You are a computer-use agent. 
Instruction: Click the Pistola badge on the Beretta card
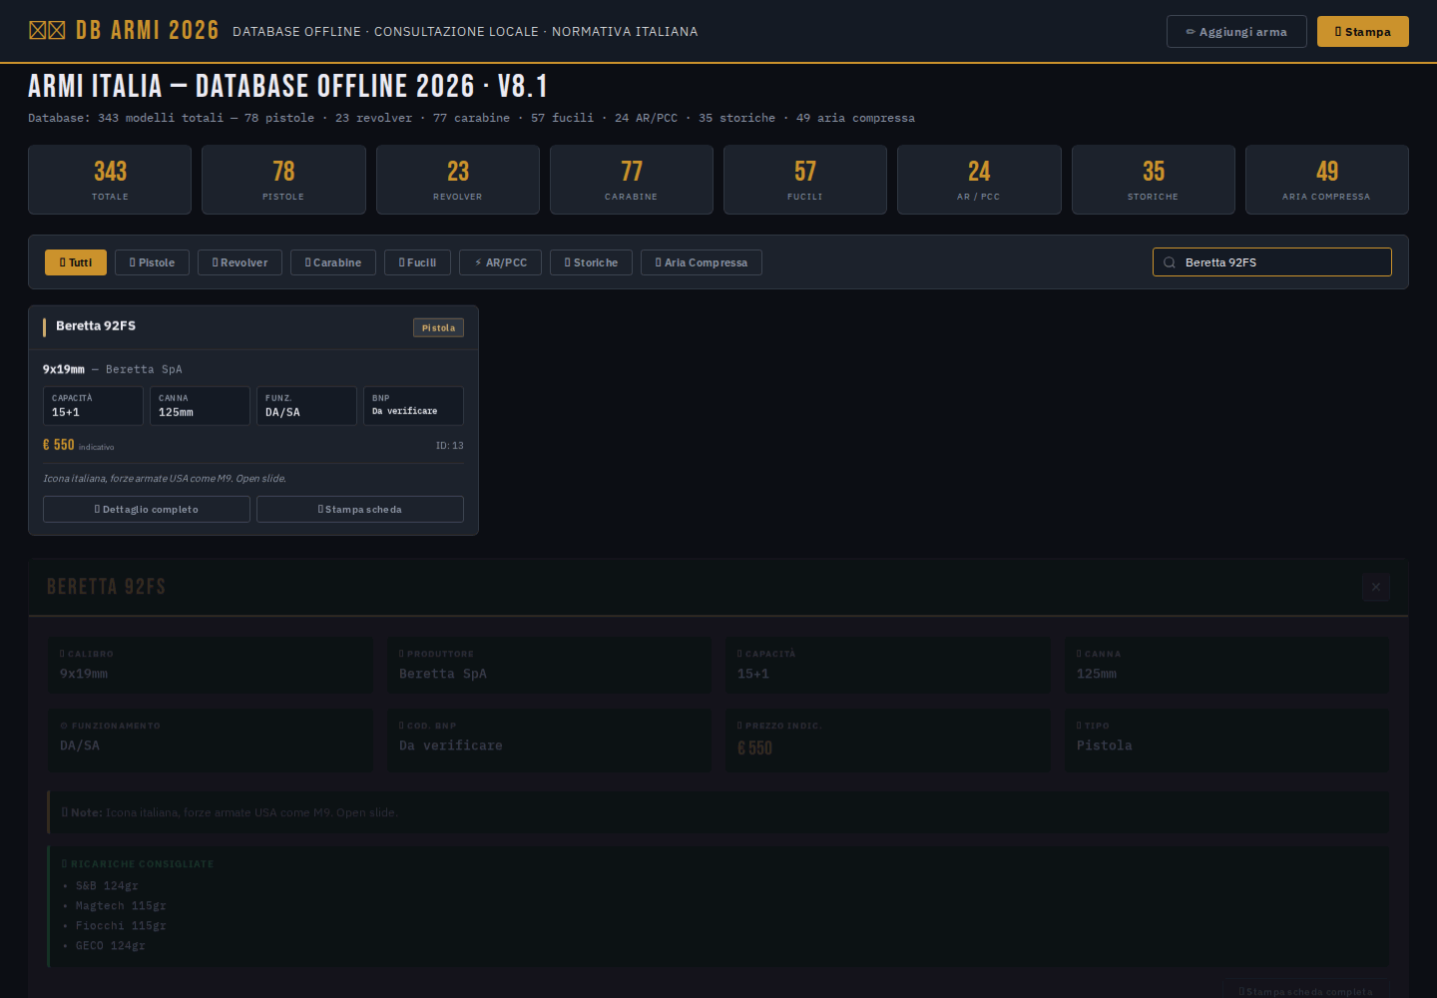(438, 327)
